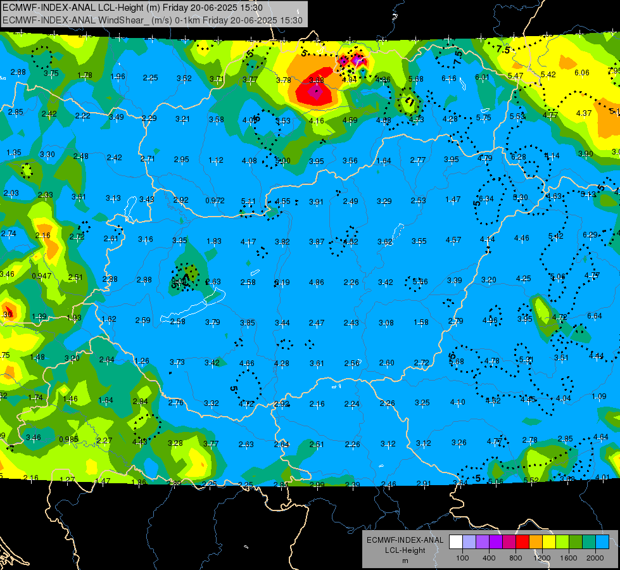Click the legend label 100
The image size is (620, 570).
tap(462, 558)
